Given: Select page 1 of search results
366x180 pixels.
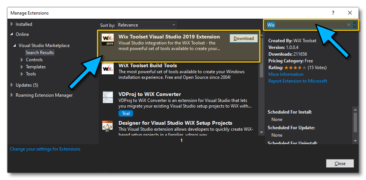Looking at the screenshot, I should tap(181, 140).
